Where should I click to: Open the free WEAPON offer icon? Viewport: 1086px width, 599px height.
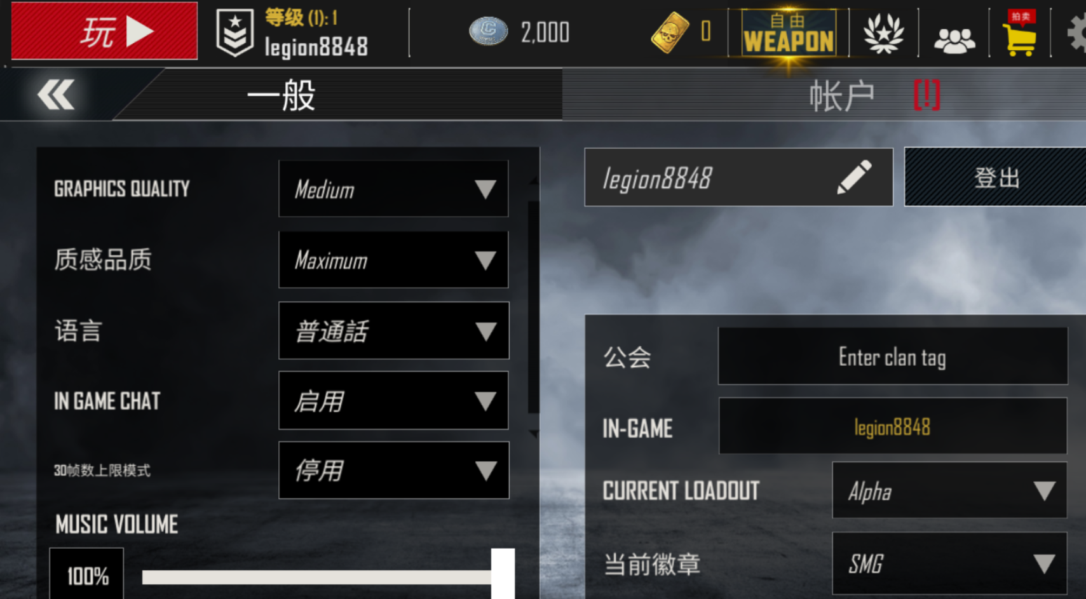coord(789,34)
